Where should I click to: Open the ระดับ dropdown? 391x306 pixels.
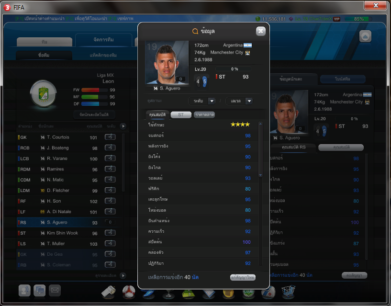pos(202,101)
